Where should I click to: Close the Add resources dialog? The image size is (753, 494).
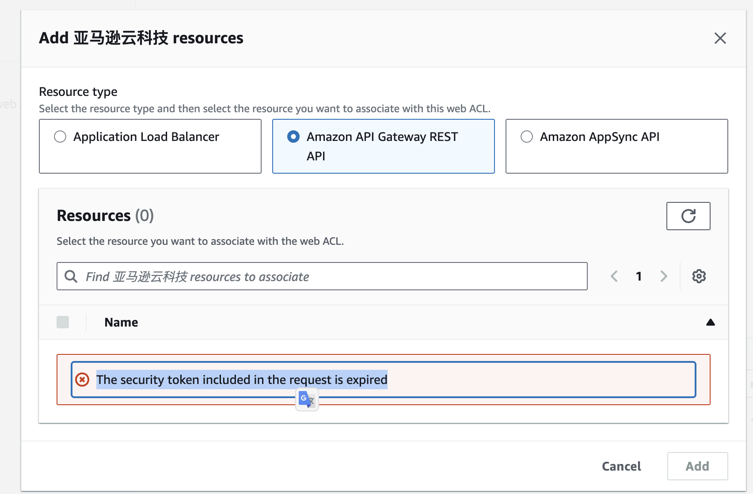tap(720, 38)
